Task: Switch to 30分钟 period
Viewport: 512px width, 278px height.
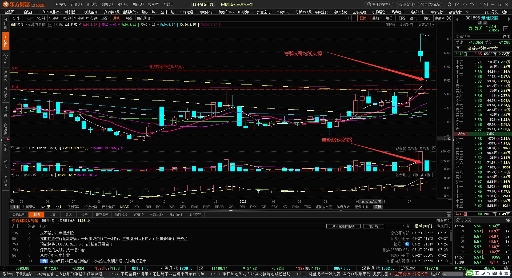Action: (66, 18)
